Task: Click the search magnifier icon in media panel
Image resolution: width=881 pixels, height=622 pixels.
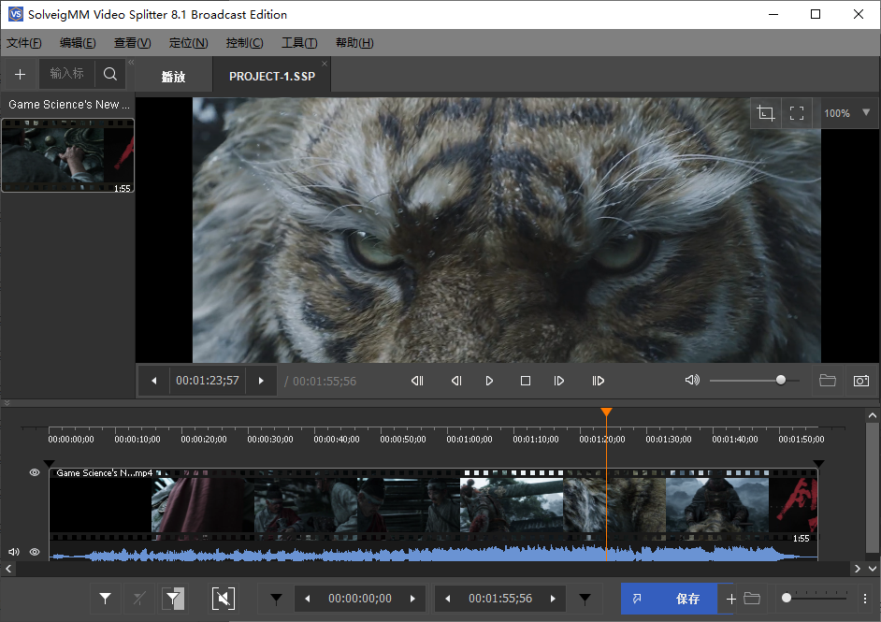Action: coord(110,74)
